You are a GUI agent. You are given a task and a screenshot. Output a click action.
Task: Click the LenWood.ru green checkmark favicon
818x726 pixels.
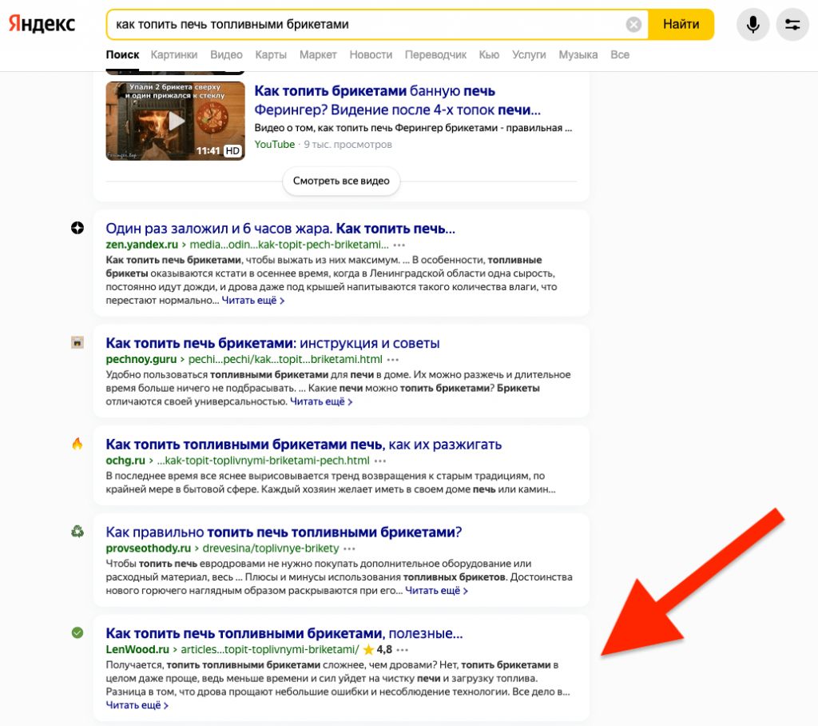tap(77, 633)
